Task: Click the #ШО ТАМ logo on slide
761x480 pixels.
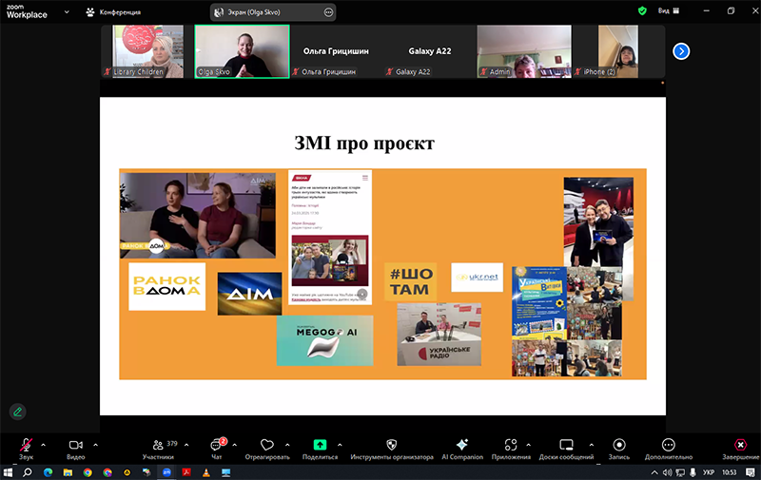Action: [410, 281]
